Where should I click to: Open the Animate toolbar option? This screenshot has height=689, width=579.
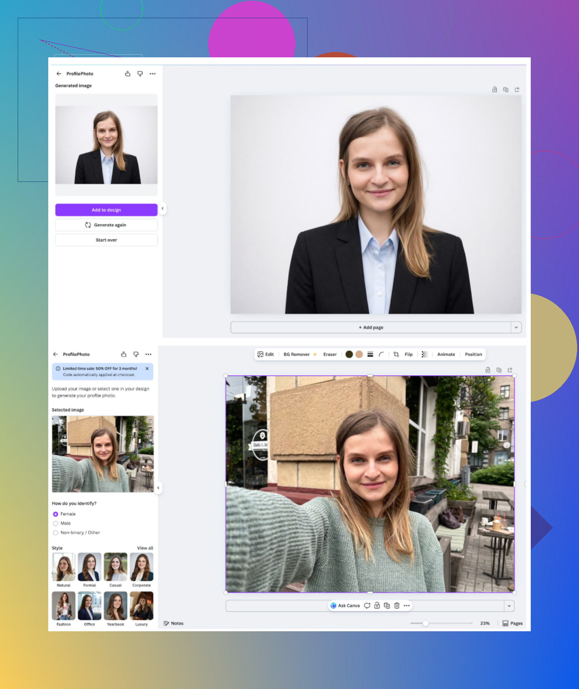[446, 354]
